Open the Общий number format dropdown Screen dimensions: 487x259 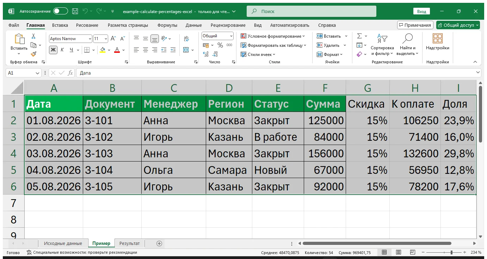click(x=231, y=36)
